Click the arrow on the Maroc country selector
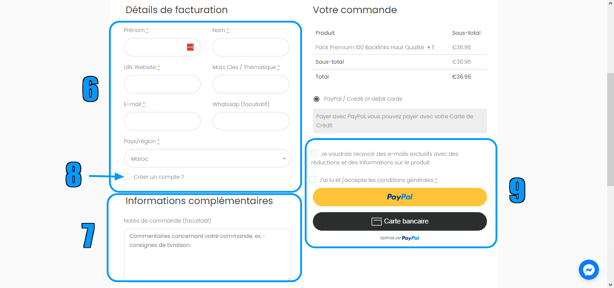The height and width of the screenshot is (288, 614). (284, 159)
